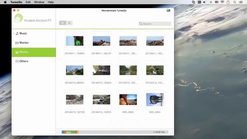Select photo IMG_0004
The width and height of the screenshot is (247, 139).
155,100
